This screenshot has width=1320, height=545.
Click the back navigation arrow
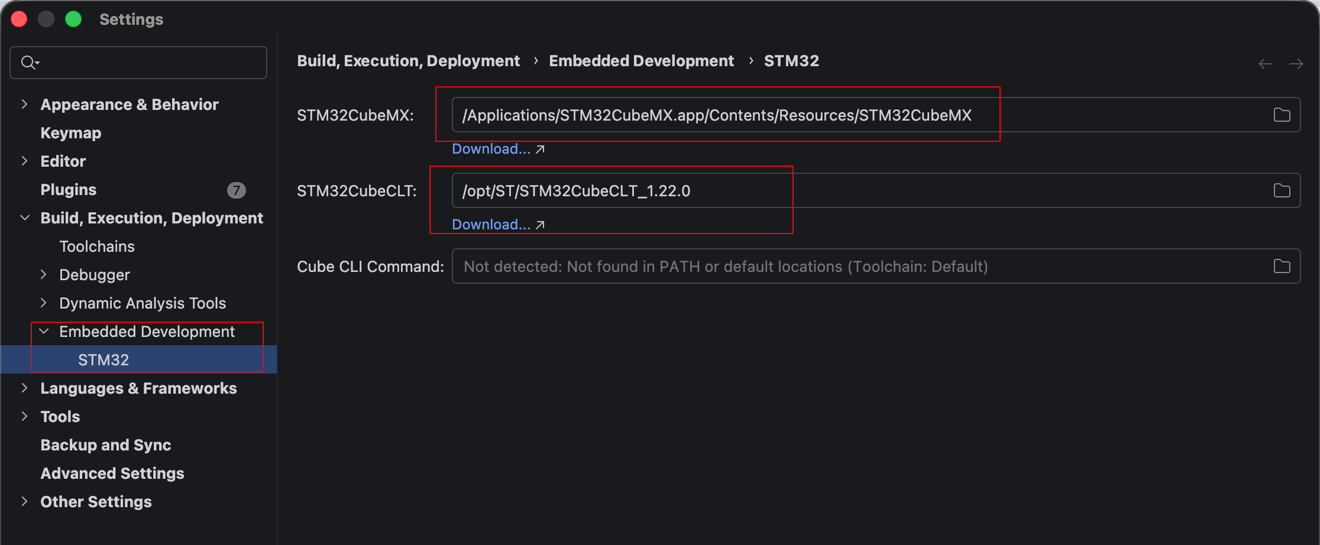(1265, 63)
